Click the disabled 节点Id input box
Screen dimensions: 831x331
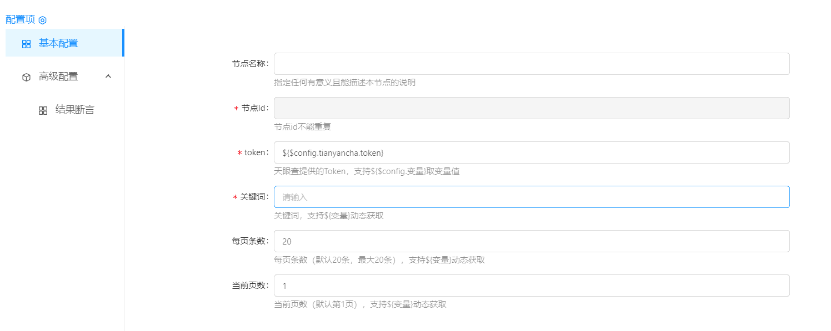[531, 108]
